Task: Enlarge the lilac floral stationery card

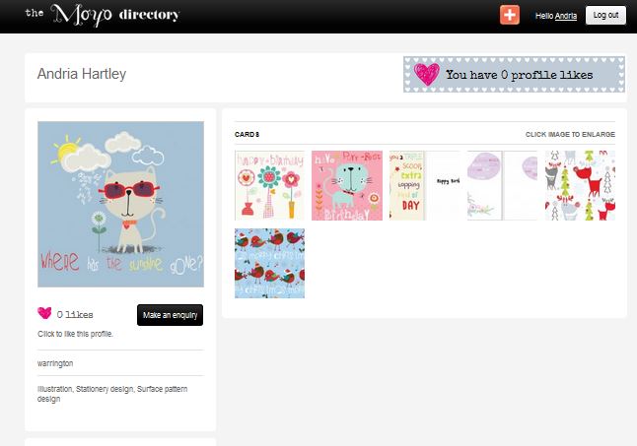Action: (503, 186)
